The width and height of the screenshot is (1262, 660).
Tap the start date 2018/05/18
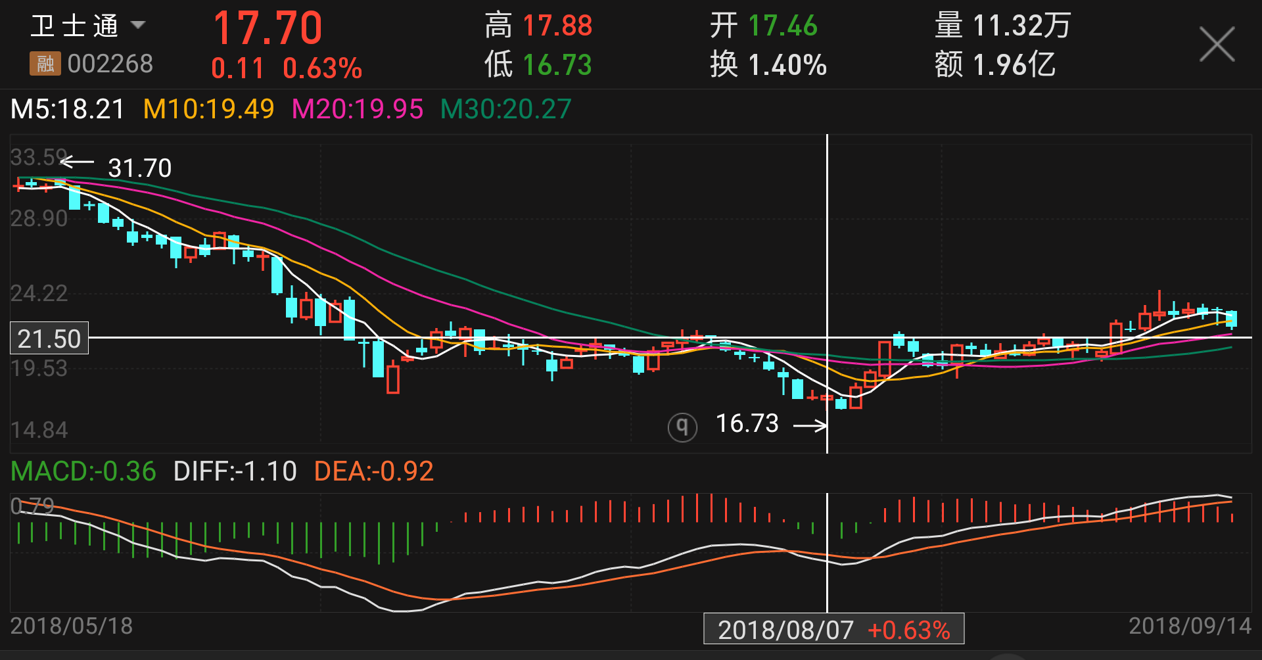coord(72,626)
